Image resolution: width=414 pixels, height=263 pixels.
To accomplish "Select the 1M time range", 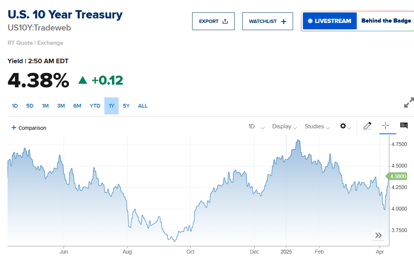I will (x=45, y=106).
